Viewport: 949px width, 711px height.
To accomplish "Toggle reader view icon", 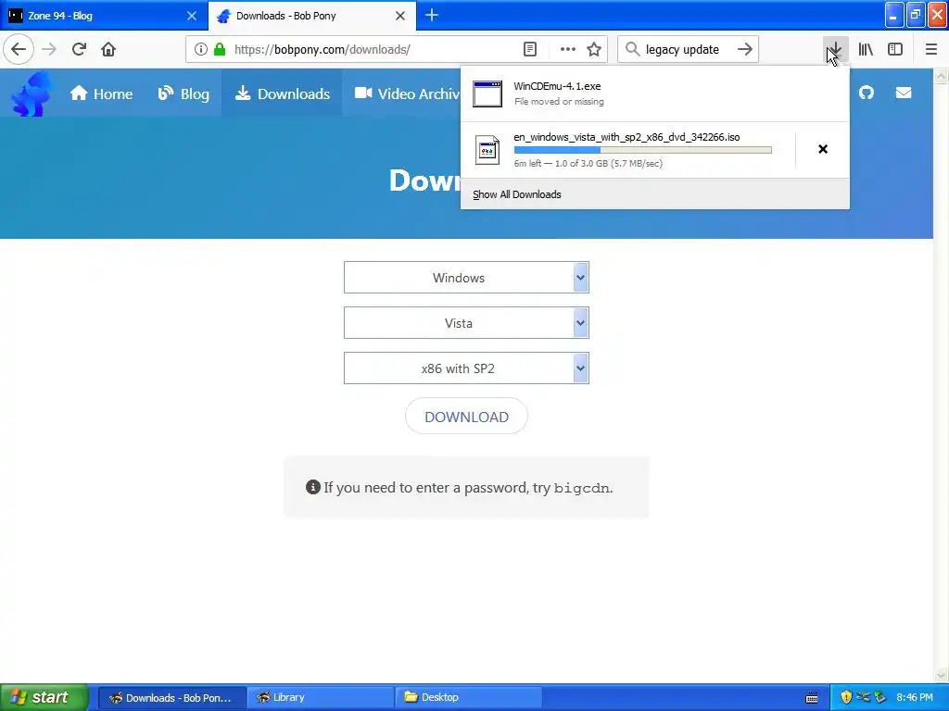I will coord(529,49).
